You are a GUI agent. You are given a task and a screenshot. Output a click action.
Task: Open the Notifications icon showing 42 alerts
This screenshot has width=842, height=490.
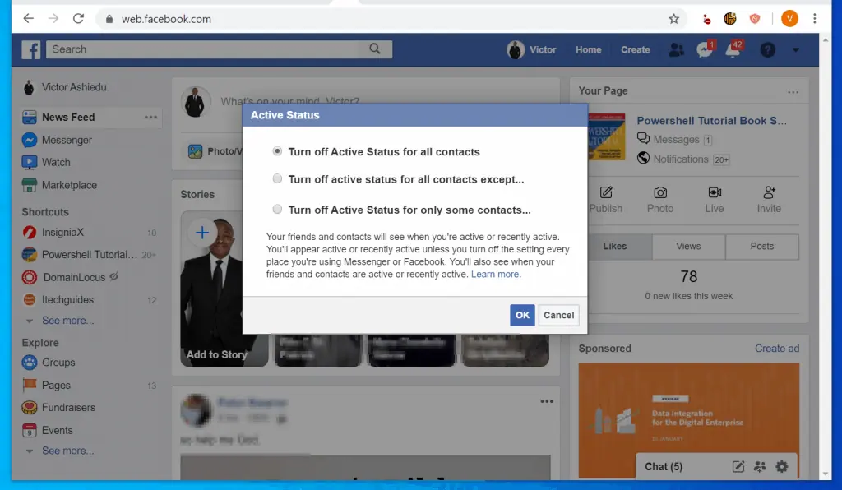731,49
